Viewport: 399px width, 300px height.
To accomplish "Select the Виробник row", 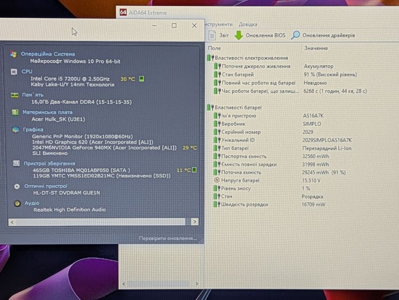I will [267, 124].
